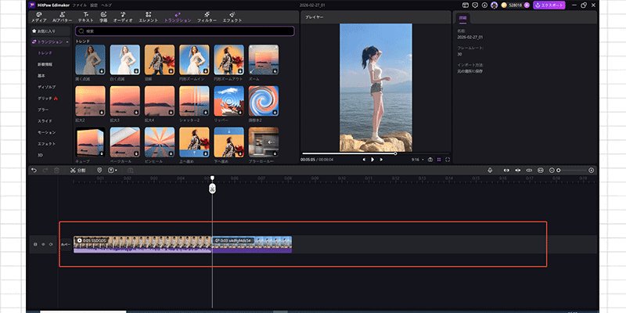Open the 9:16 aspect ratio dropdown

pos(418,160)
